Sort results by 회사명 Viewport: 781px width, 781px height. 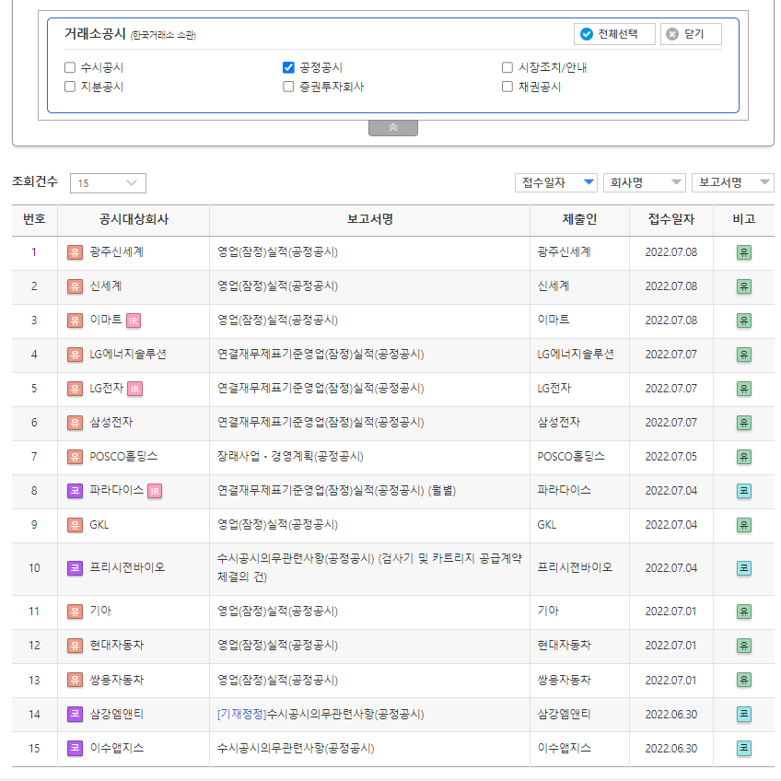tap(645, 182)
